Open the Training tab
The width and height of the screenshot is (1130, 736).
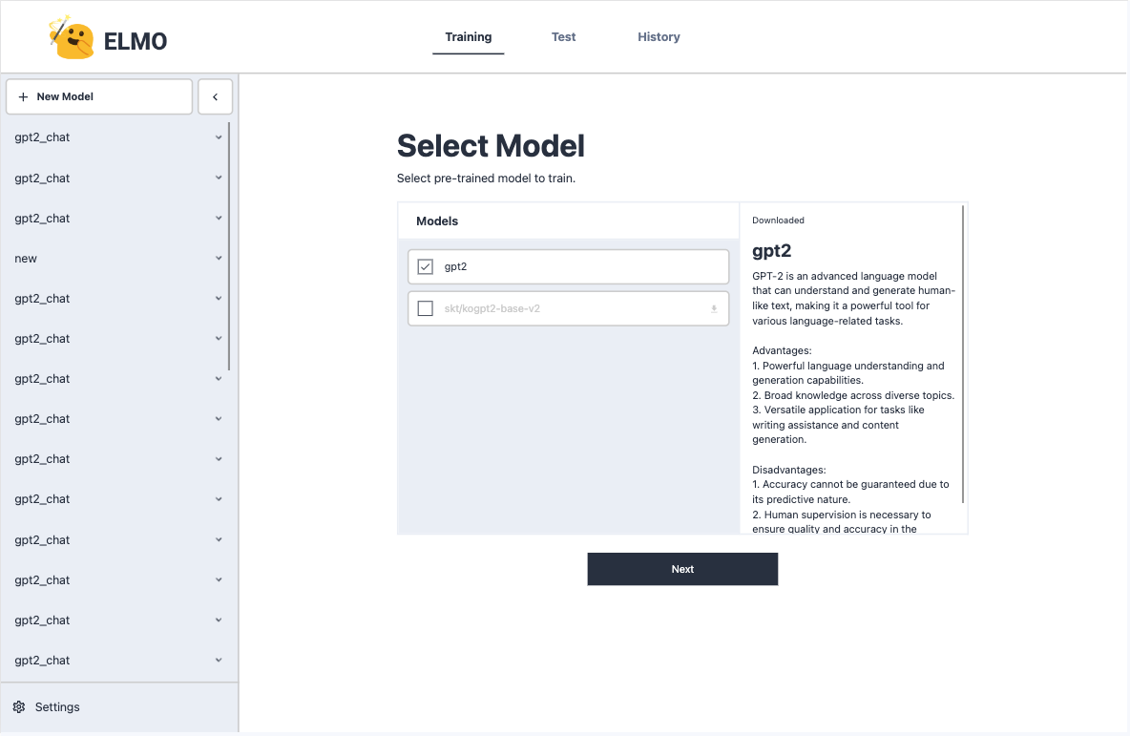(x=469, y=36)
